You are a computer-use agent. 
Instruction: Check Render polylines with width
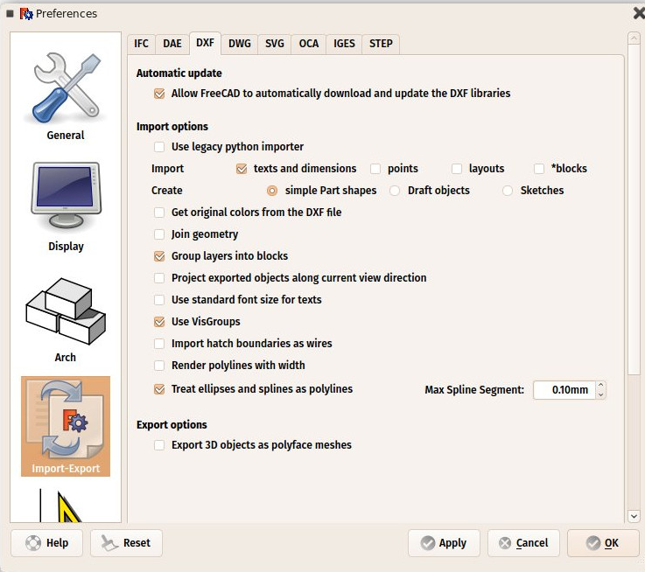[x=159, y=366]
